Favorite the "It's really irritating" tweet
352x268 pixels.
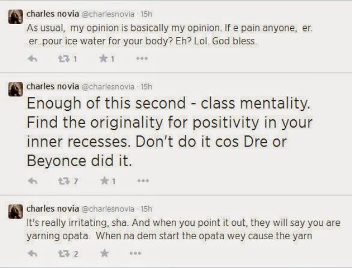pyautogui.click(x=103, y=254)
